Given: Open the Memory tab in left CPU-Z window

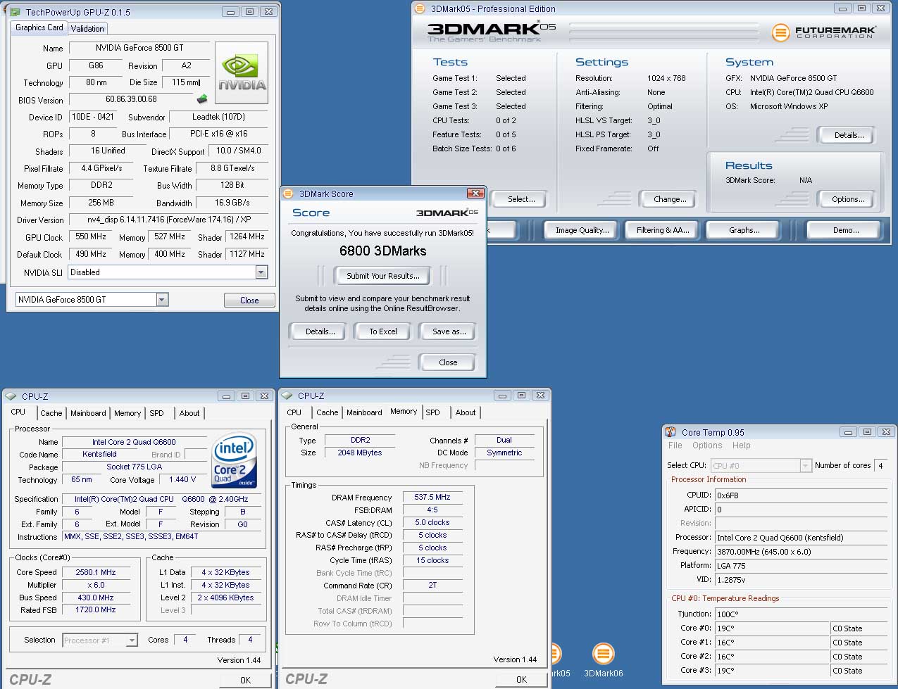Looking at the screenshot, I should point(127,413).
